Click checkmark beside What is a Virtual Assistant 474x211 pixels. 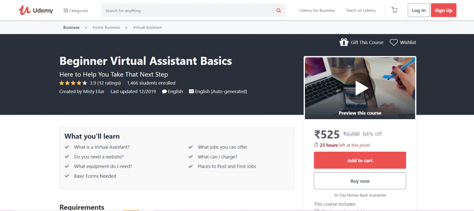tap(67, 147)
